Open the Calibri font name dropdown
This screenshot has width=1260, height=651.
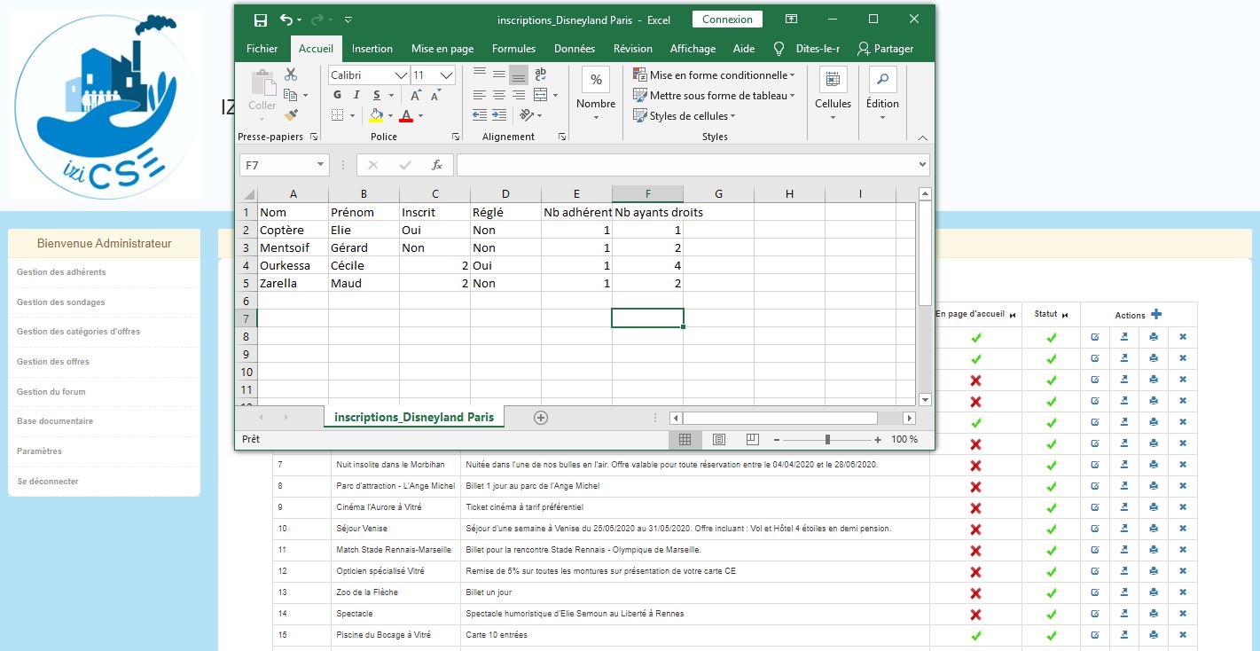click(401, 75)
